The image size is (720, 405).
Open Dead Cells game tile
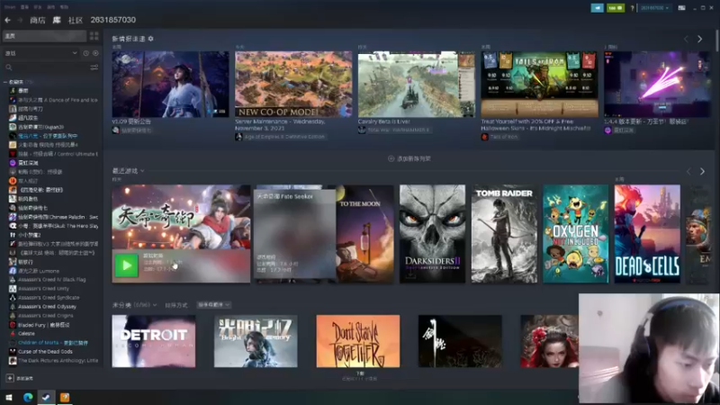[x=647, y=234]
